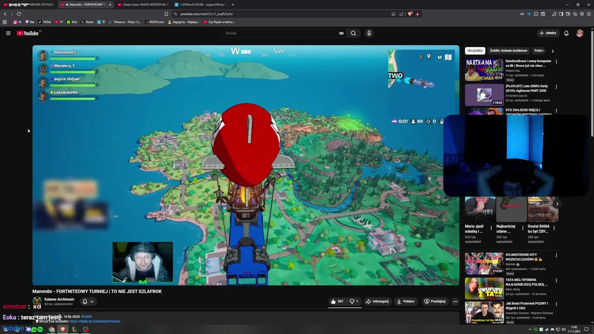Click the Brave Rewards triangle icon

417,14
